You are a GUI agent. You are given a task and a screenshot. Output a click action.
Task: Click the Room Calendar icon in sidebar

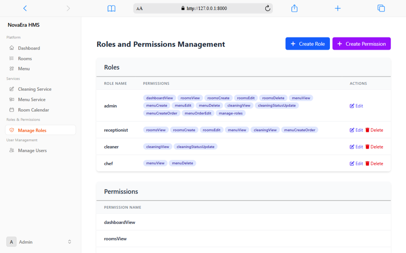coord(12,110)
